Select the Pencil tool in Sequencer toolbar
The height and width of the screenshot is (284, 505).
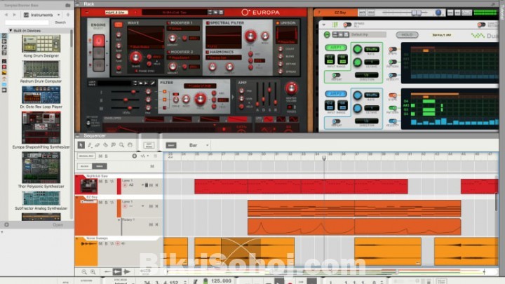coord(90,145)
